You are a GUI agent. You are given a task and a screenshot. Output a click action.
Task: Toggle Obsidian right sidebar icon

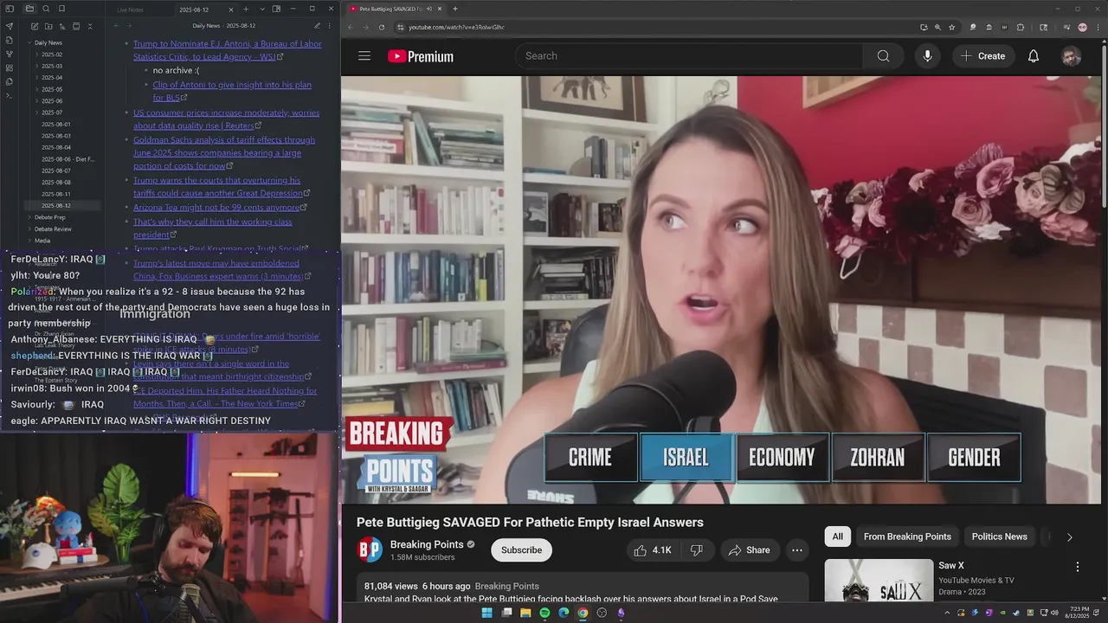(x=276, y=10)
